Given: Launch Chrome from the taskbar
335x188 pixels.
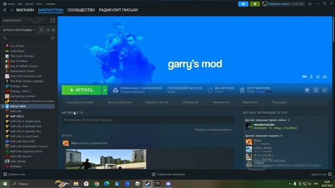Looking at the screenshot, I should coord(96,184).
